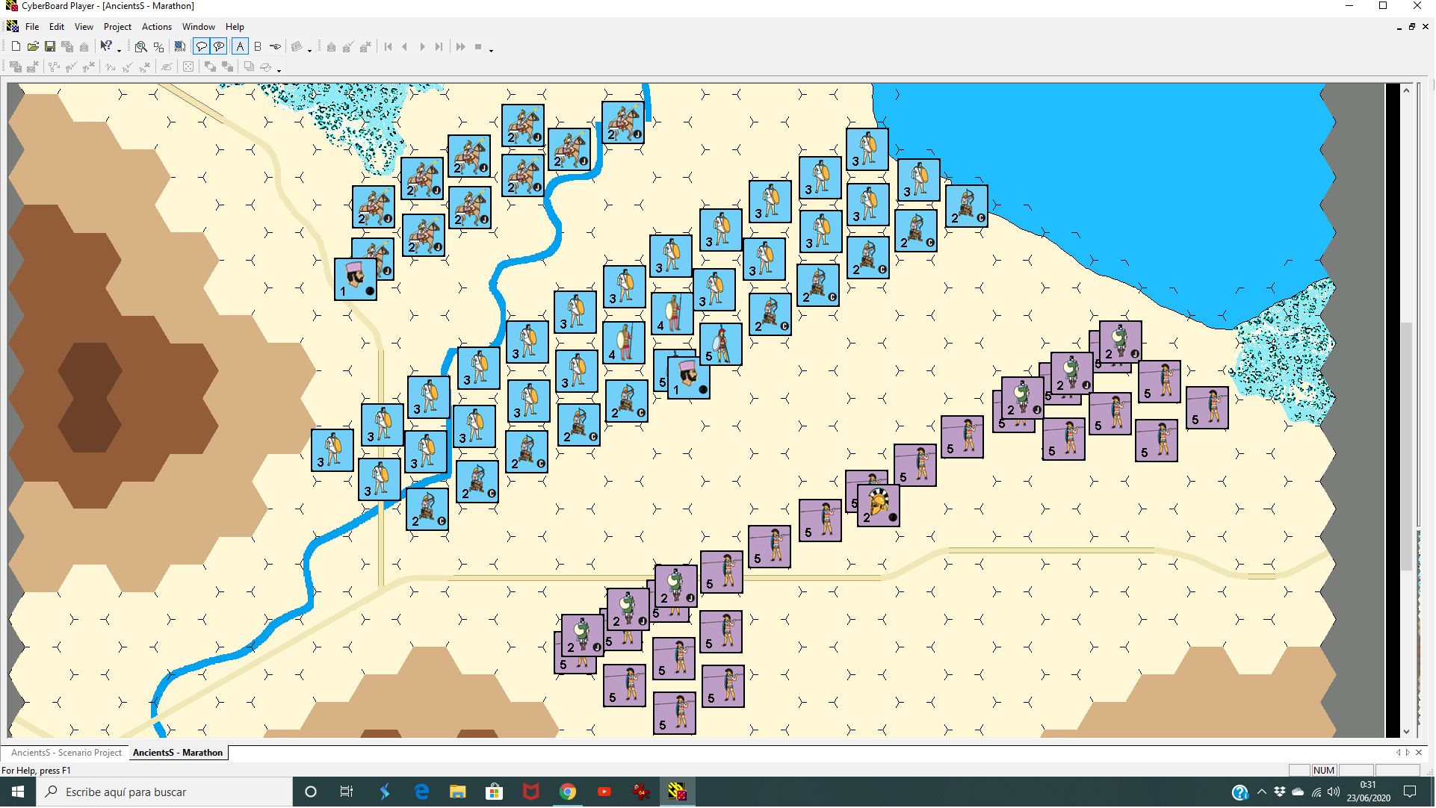Open the View menu
Viewport: 1436px width, 808px height.
[x=84, y=26]
